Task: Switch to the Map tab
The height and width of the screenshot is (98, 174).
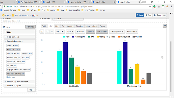Action: click(88, 26)
